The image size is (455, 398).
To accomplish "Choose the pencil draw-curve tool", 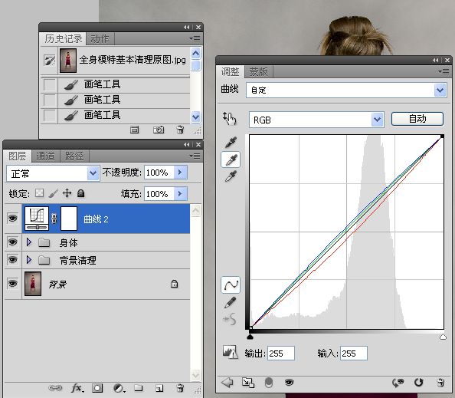I will [x=231, y=303].
